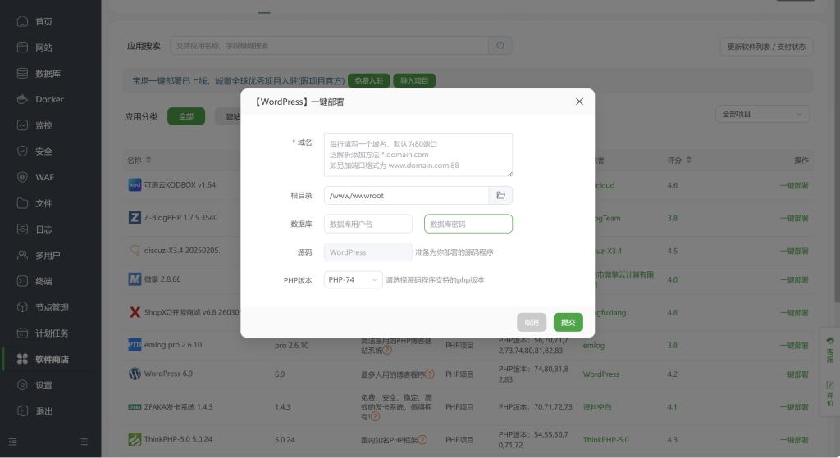Focus the 数据库用户名 input field

pyautogui.click(x=368, y=224)
